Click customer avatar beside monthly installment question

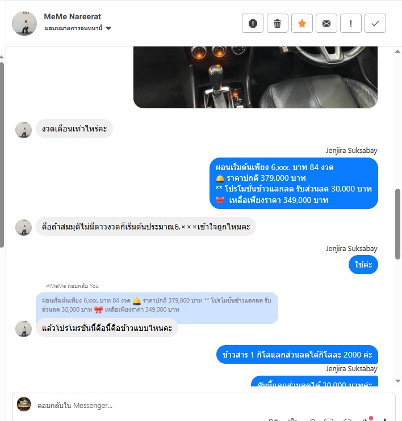[x=23, y=130]
